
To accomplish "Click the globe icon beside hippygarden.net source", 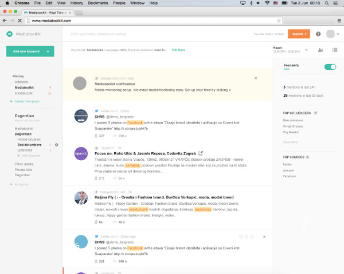I will [96, 192].
